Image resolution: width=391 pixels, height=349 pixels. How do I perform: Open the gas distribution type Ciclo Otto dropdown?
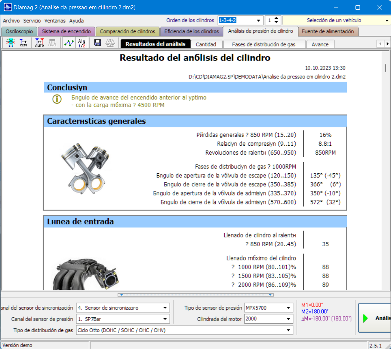point(288,330)
